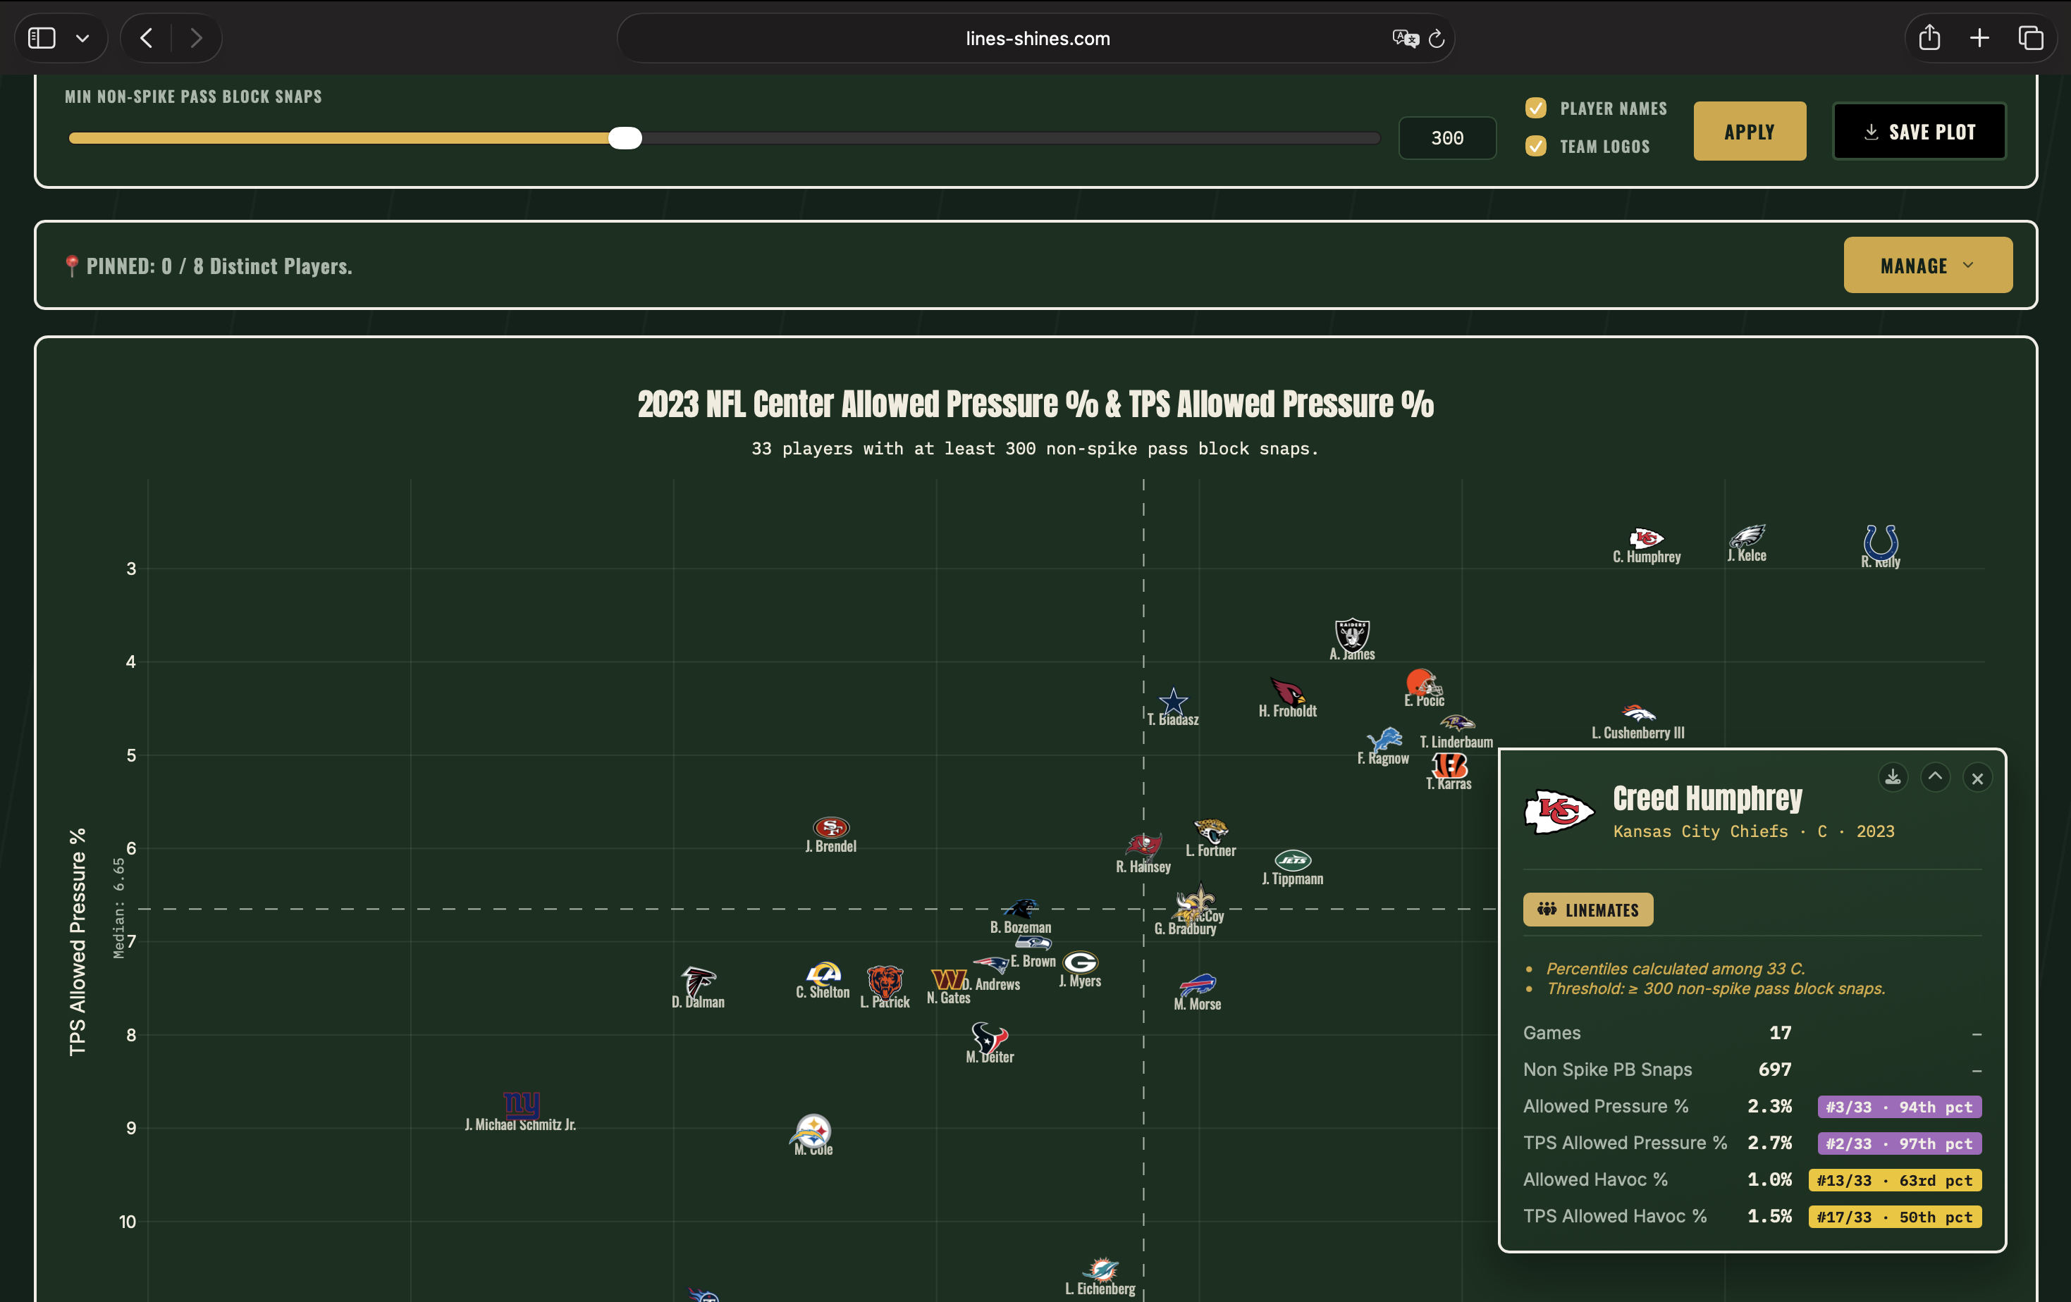The height and width of the screenshot is (1302, 2071).
Task: Click the Games value 17
Action: 1781,1033
